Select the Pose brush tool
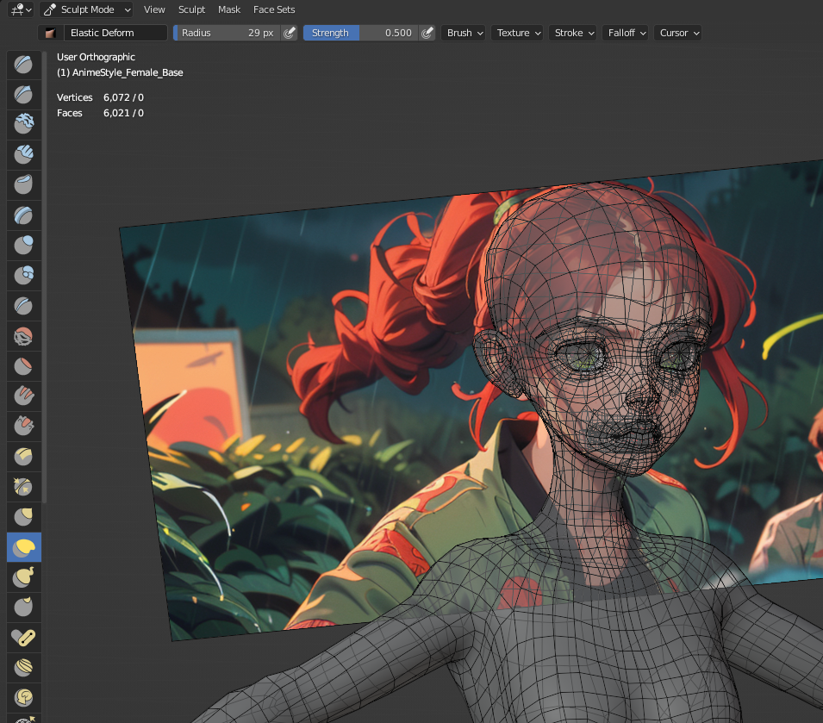 point(23,638)
